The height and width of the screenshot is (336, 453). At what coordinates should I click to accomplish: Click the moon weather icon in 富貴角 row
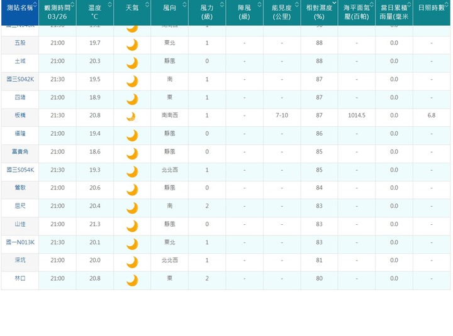click(132, 153)
